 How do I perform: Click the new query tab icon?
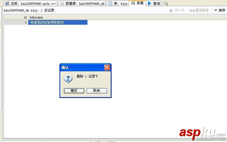click(x=165, y=3)
